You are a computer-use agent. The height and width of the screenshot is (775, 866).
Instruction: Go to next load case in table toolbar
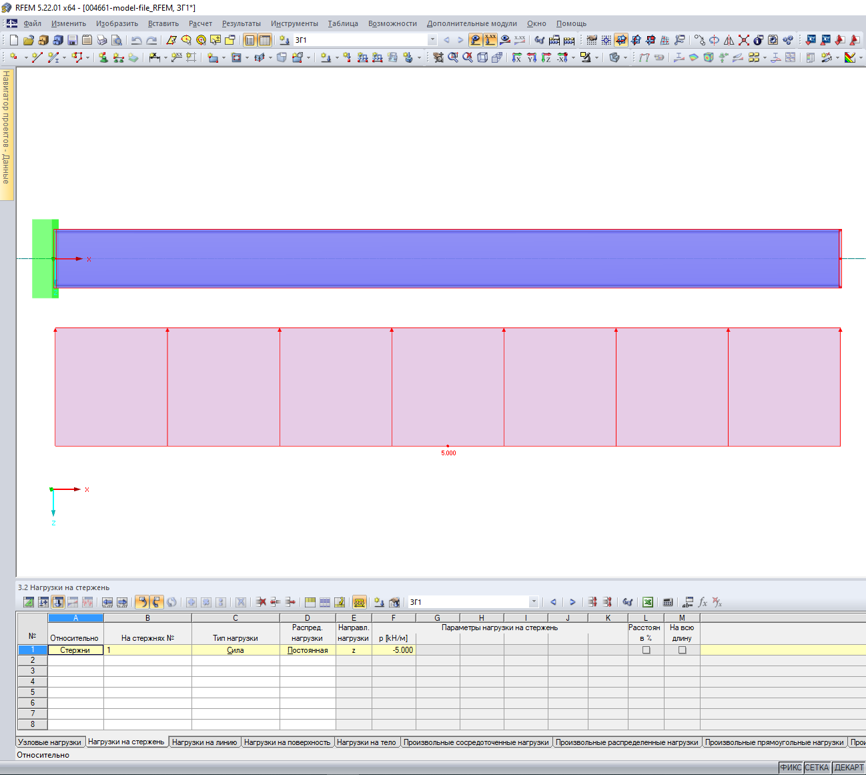coord(572,602)
